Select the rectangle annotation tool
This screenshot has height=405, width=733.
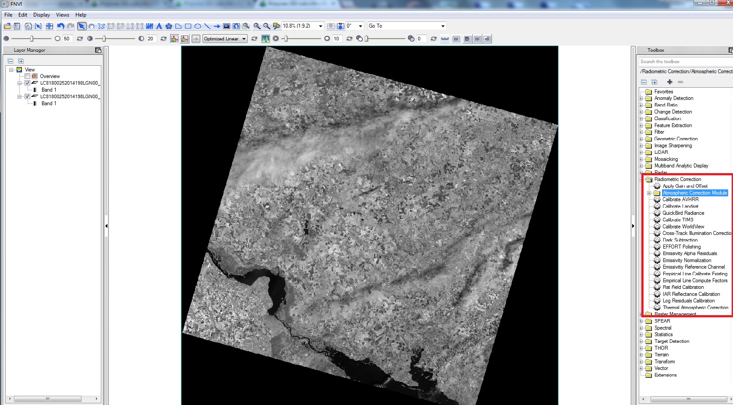coord(188,26)
